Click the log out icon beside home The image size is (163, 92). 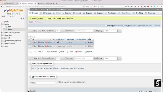(10, 14)
